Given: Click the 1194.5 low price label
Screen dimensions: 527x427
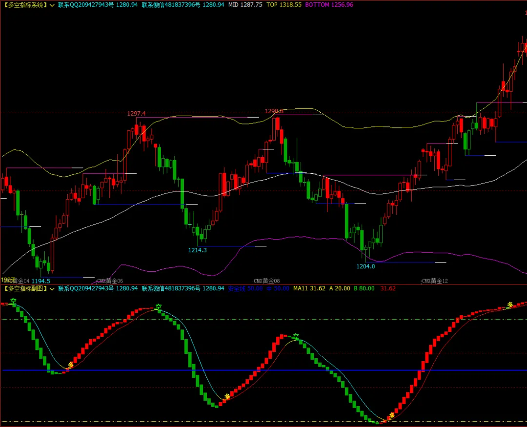Looking at the screenshot, I should pyautogui.click(x=41, y=281).
